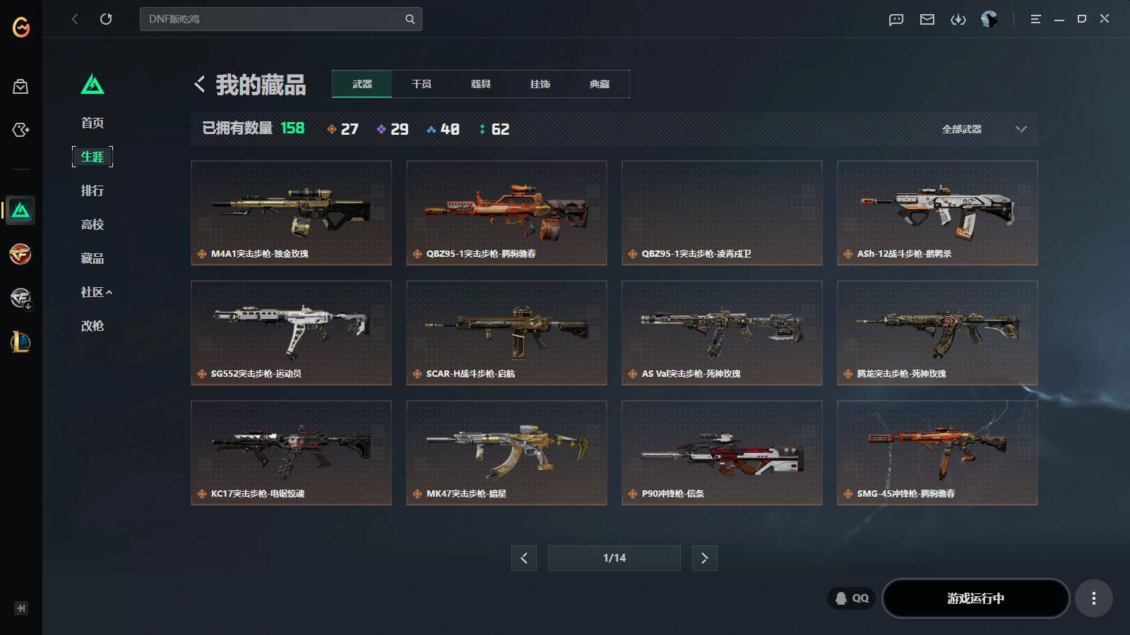Open the three-dot more options button
1130x635 pixels.
(x=1093, y=598)
